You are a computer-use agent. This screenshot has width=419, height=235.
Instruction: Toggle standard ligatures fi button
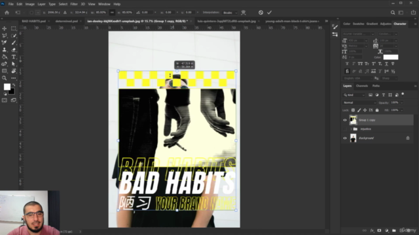coord(347,71)
